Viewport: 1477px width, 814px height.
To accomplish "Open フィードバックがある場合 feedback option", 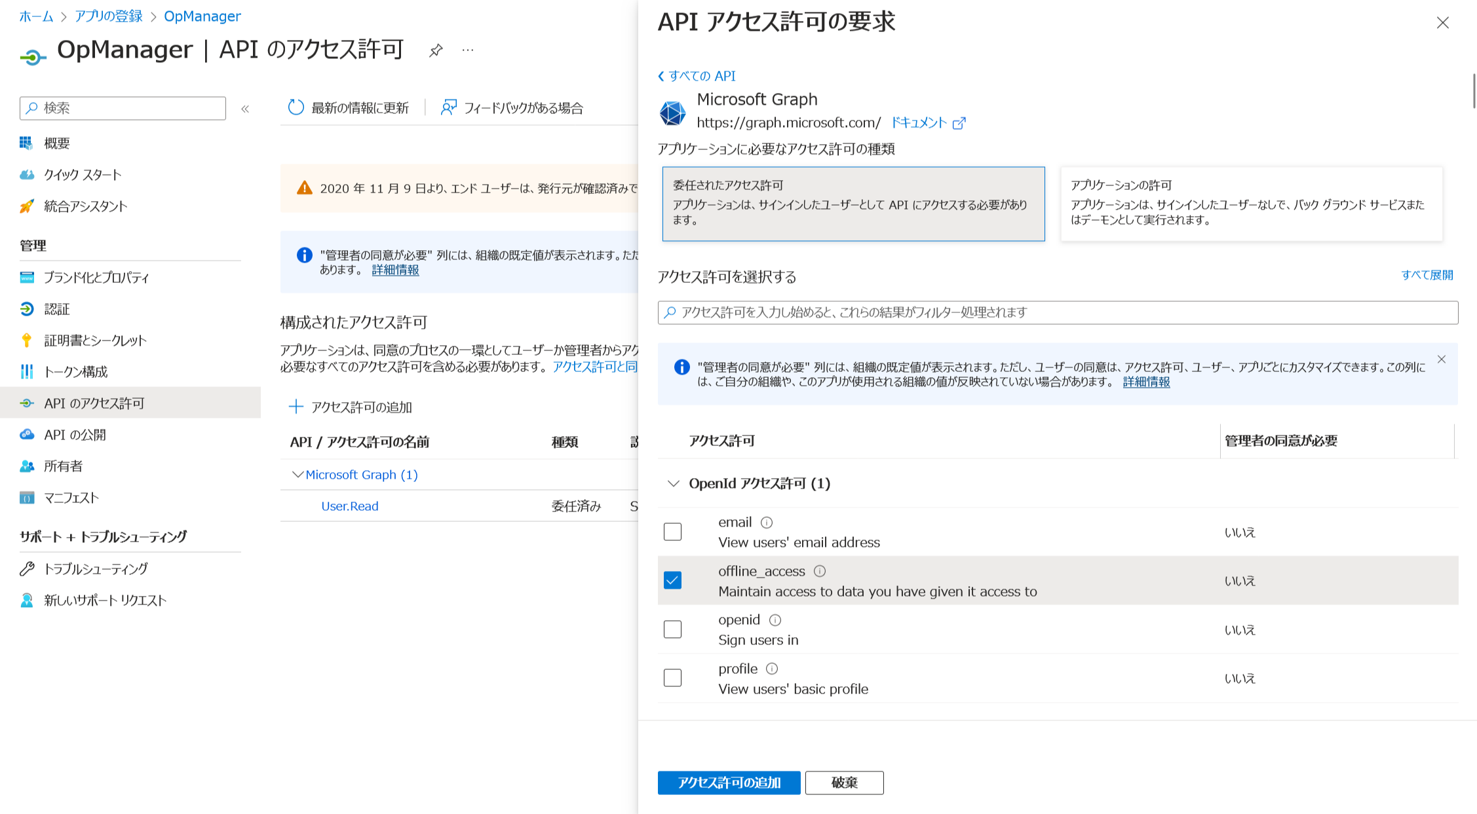I will pos(525,107).
